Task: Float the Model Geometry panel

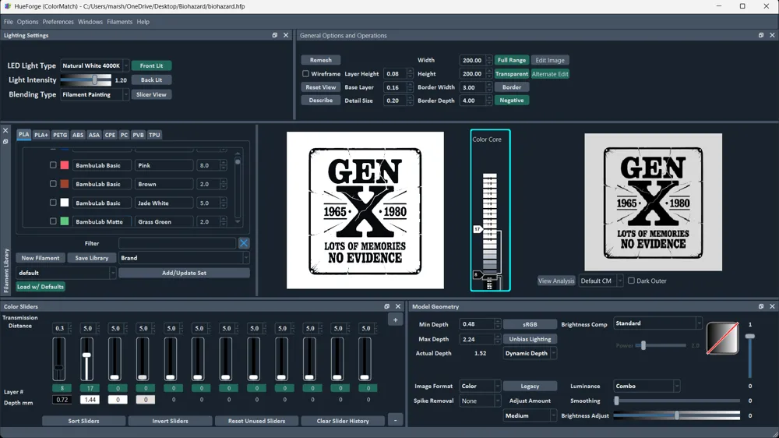Action: 761,306
